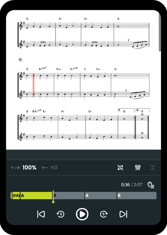Open the mixer settings icon

[138, 168]
